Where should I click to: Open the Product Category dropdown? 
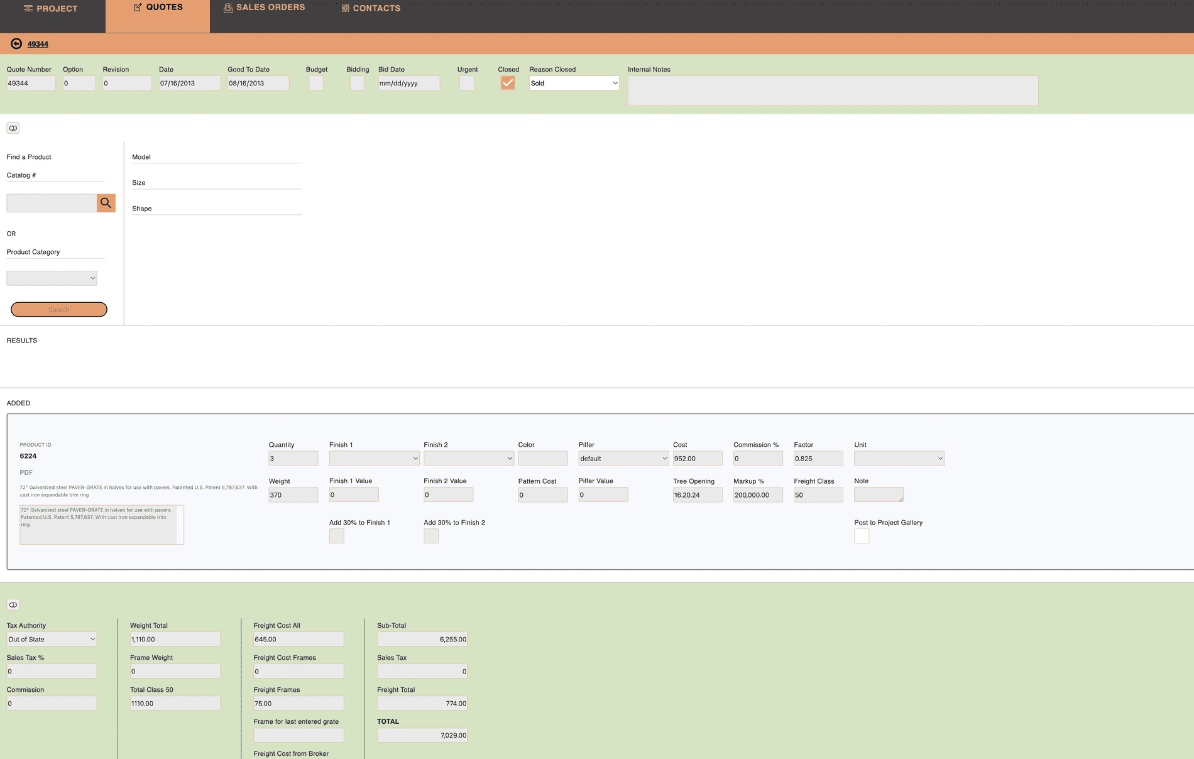point(52,278)
